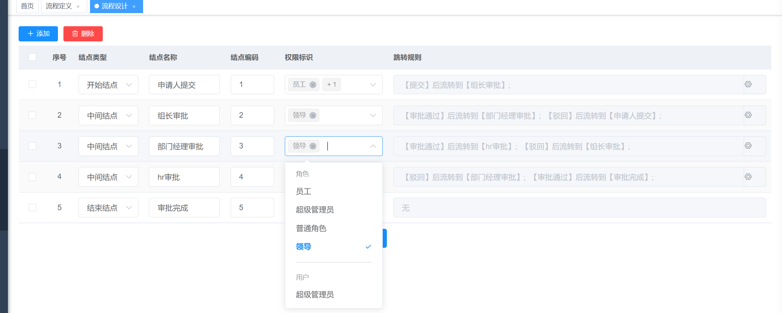
Task: Check the row 3 部门经理审批 checkbox
Action: click(32, 146)
